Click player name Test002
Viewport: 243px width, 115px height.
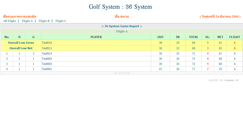[x=47, y=59]
